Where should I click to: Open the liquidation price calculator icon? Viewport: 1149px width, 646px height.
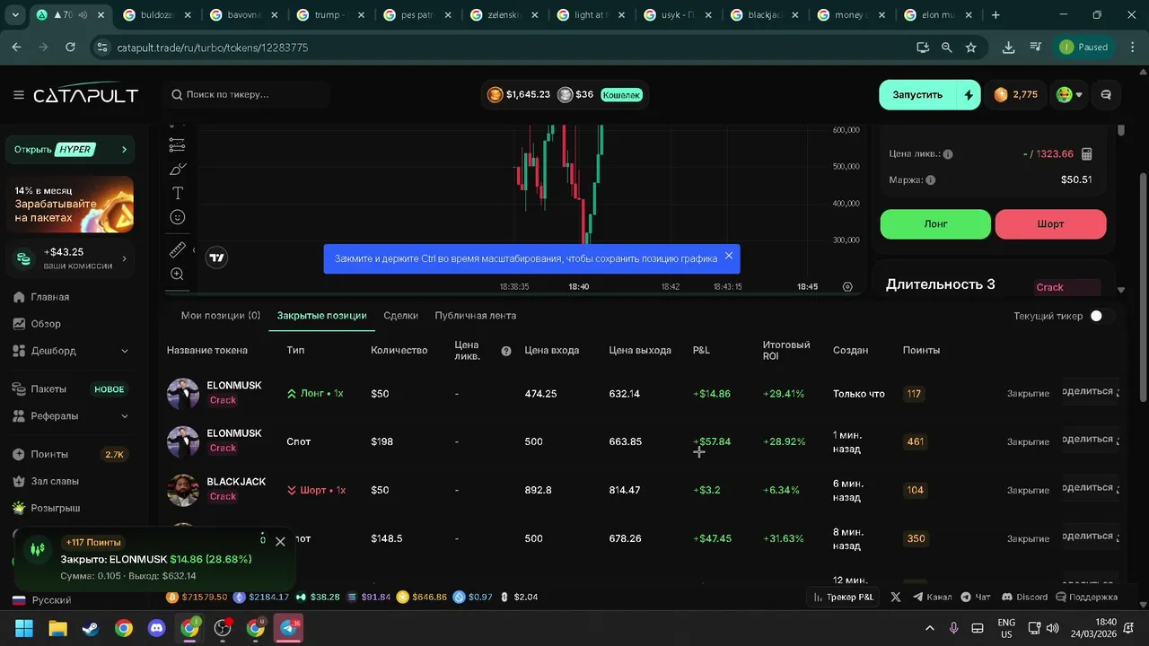[1086, 154]
